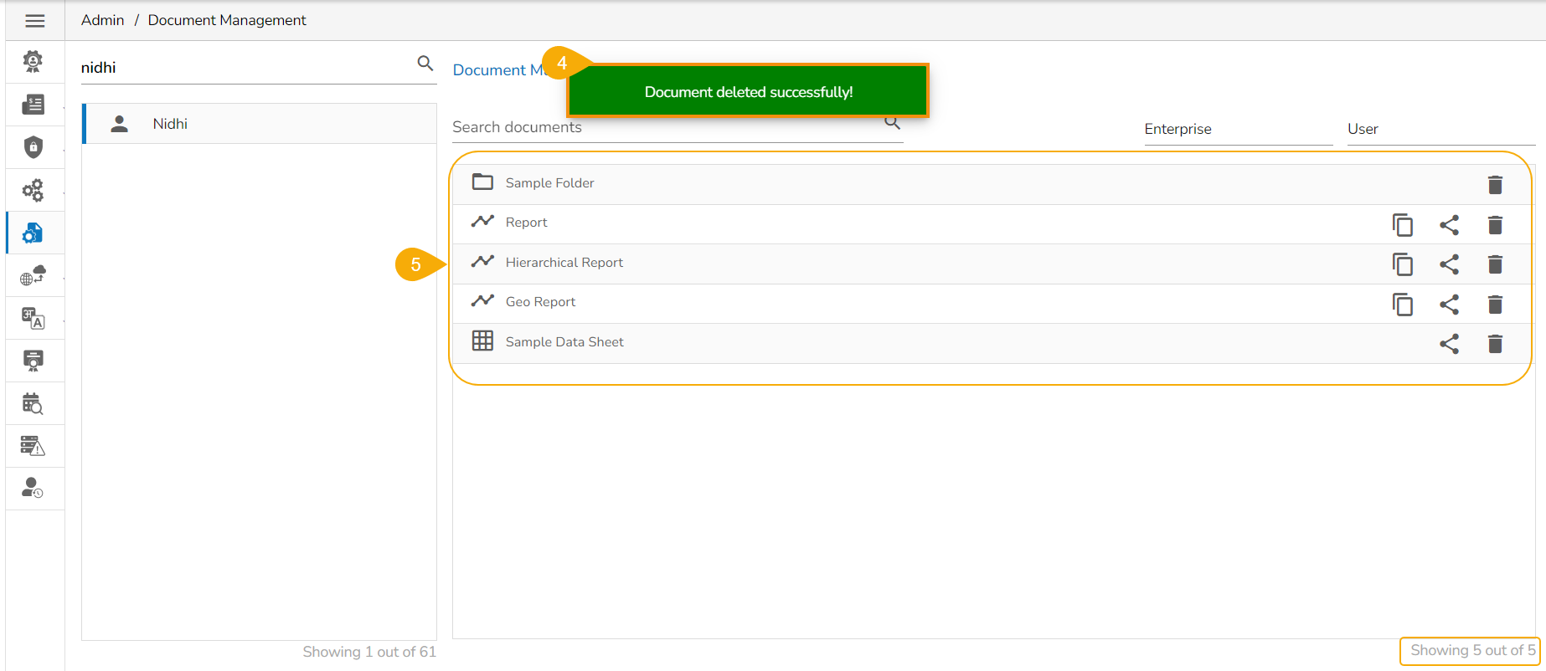The height and width of the screenshot is (671, 1546).
Task: Open the Hierarchical Report name
Action: tap(564, 263)
